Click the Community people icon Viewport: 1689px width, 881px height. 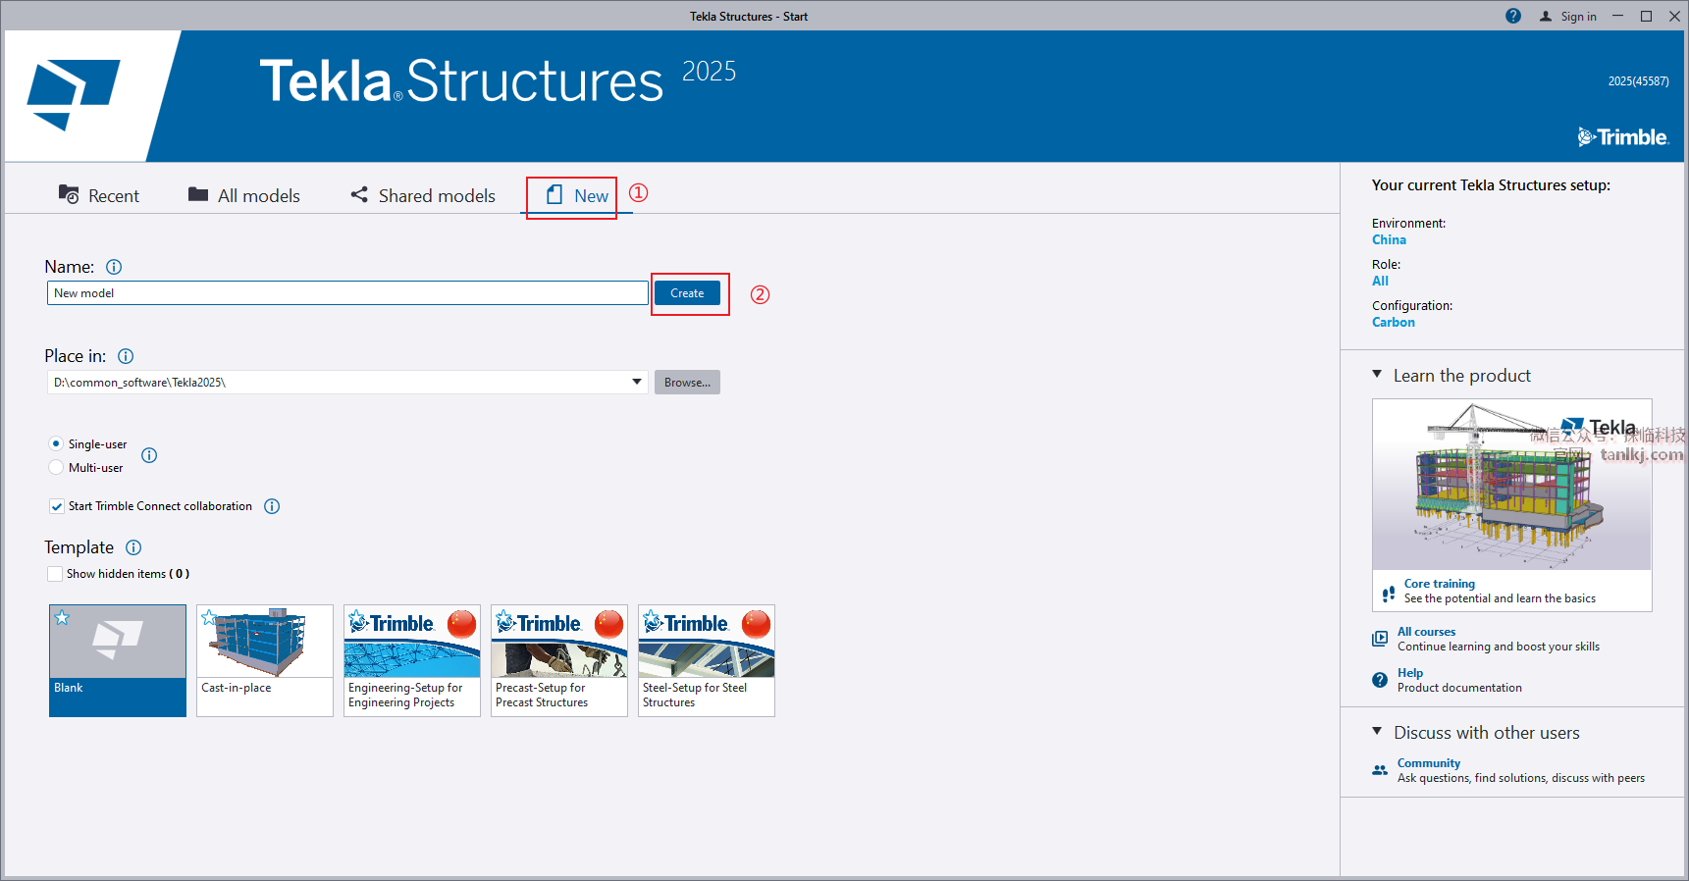click(1380, 770)
